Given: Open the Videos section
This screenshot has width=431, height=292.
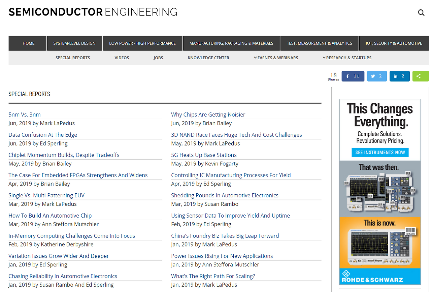Looking at the screenshot, I should pyautogui.click(x=122, y=58).
